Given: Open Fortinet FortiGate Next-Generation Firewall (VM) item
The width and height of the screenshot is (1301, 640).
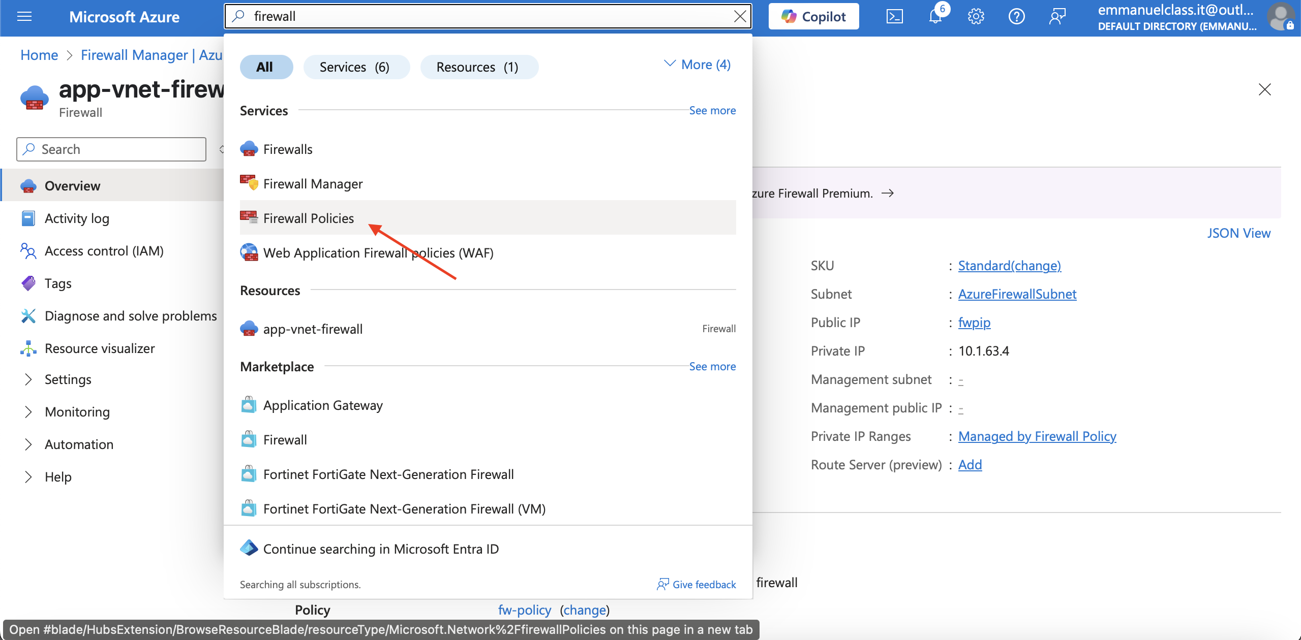Looking at the screenshot, I should pyautogui.click(x=488, y=509).
